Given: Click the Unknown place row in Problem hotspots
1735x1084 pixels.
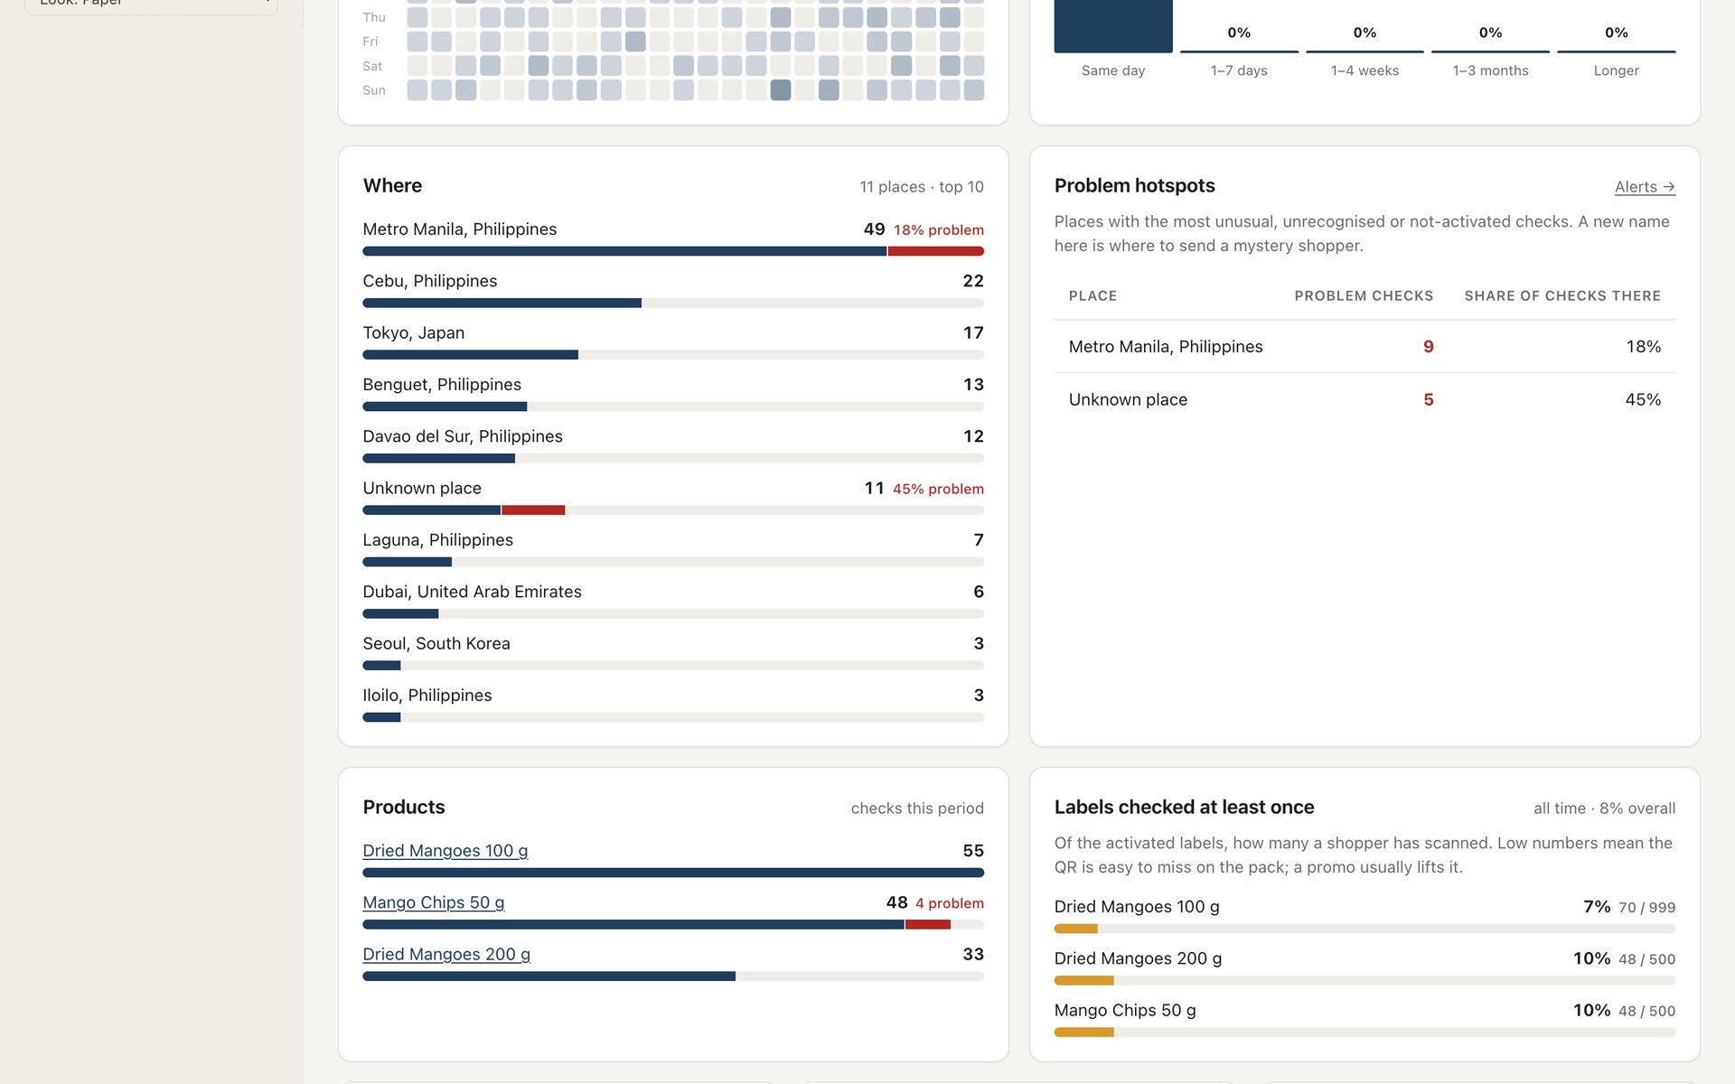Looking at the screenshot, I should pyautogui.click(x=1365, y=399).
